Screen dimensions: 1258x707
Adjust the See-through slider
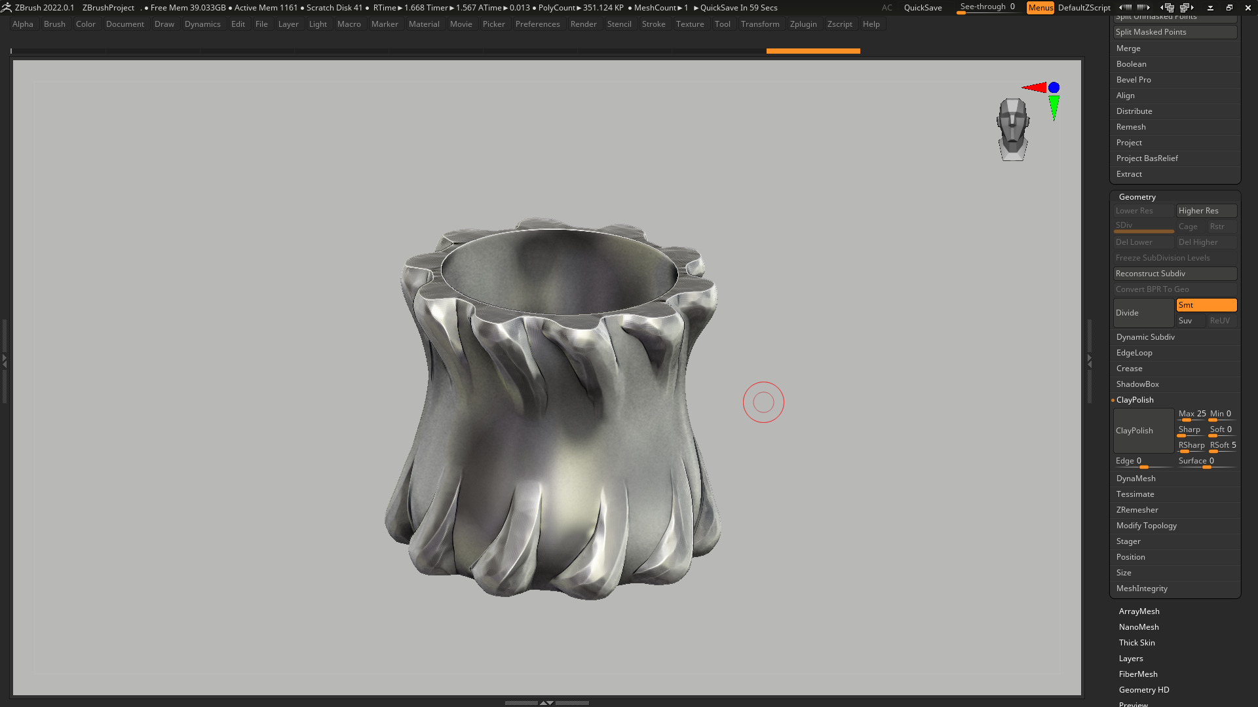click(987, 8)
